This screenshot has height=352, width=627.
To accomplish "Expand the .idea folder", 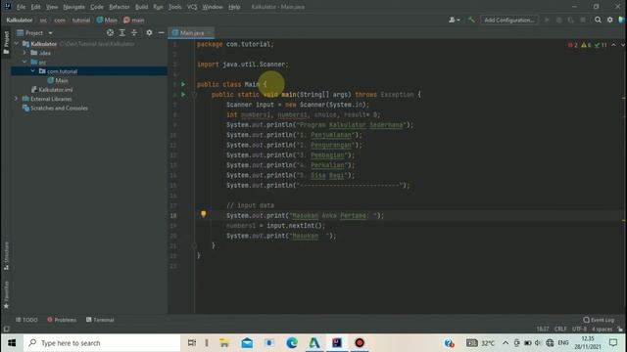I will coord(24,53).
